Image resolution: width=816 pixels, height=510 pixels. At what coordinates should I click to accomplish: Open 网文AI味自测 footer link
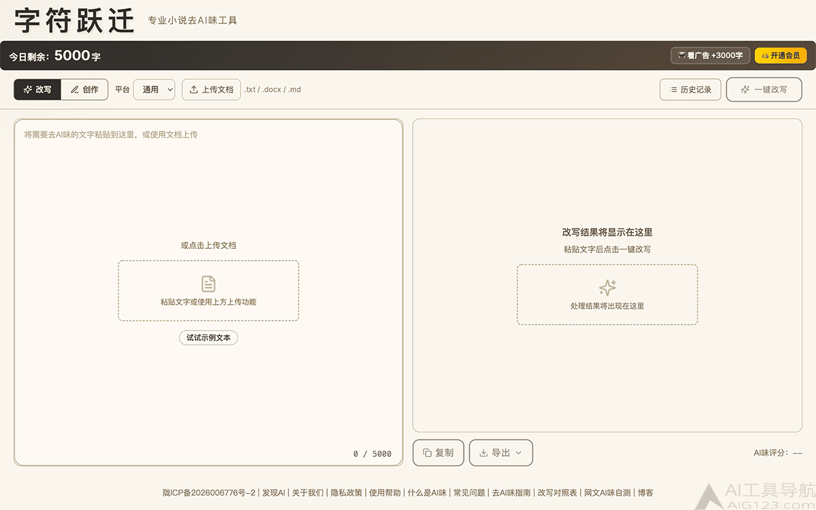click(x=607, y=493)
